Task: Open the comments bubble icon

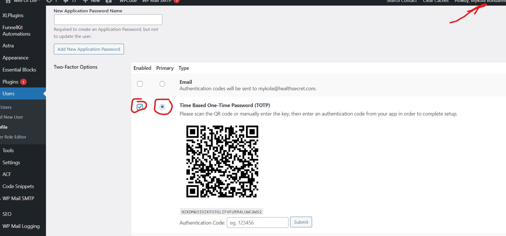Action: click(66, 1)
